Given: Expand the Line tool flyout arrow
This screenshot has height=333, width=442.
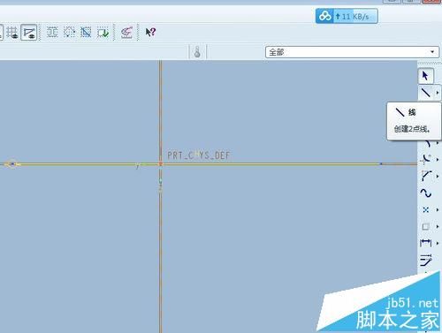Looking at the screenshot, I should pos(438,93).
